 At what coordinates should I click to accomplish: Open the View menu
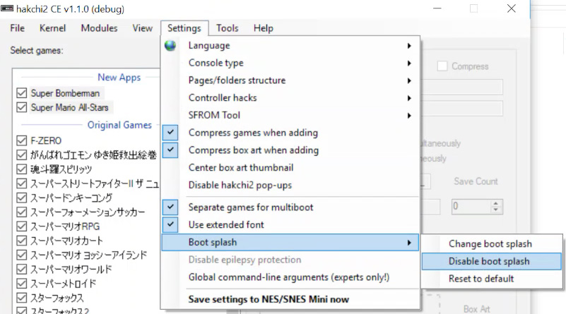[142, 28]
